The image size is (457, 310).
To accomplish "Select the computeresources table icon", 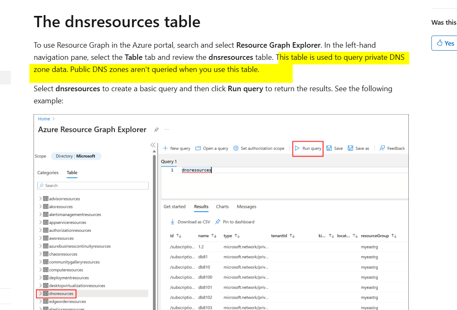I will click(46, 269).
